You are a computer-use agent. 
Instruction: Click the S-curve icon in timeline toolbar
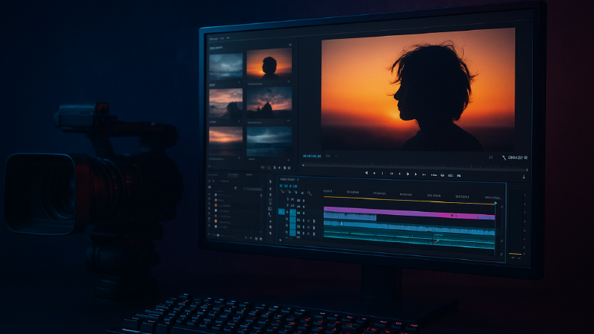pos(309,193)
